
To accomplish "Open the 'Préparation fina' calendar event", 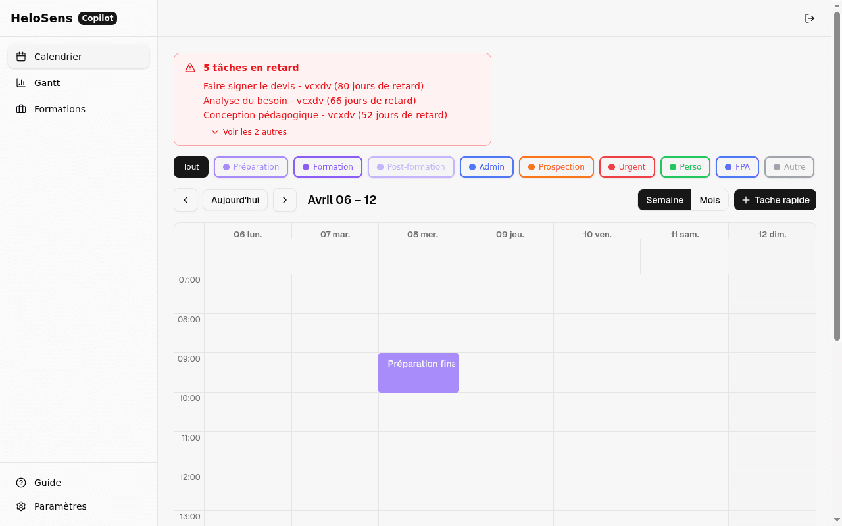I will coord(418,372).
